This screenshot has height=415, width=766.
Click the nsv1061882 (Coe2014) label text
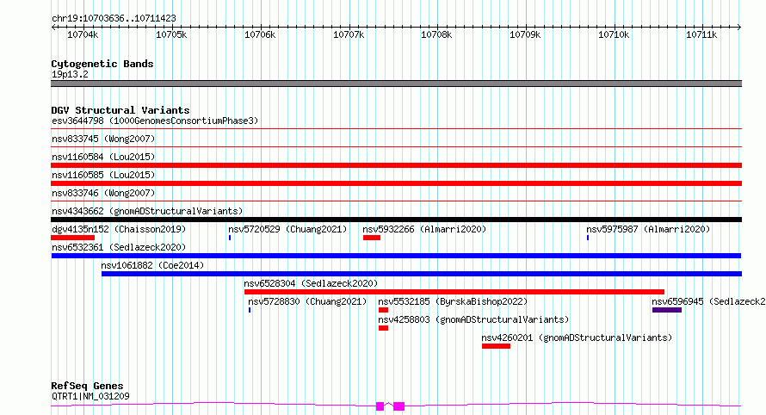coord(152,265)
